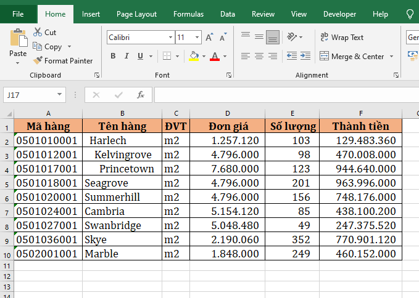This screenshot has width=419, height=298.
Task: Click the Increase Indent icon
Action: 304,57
